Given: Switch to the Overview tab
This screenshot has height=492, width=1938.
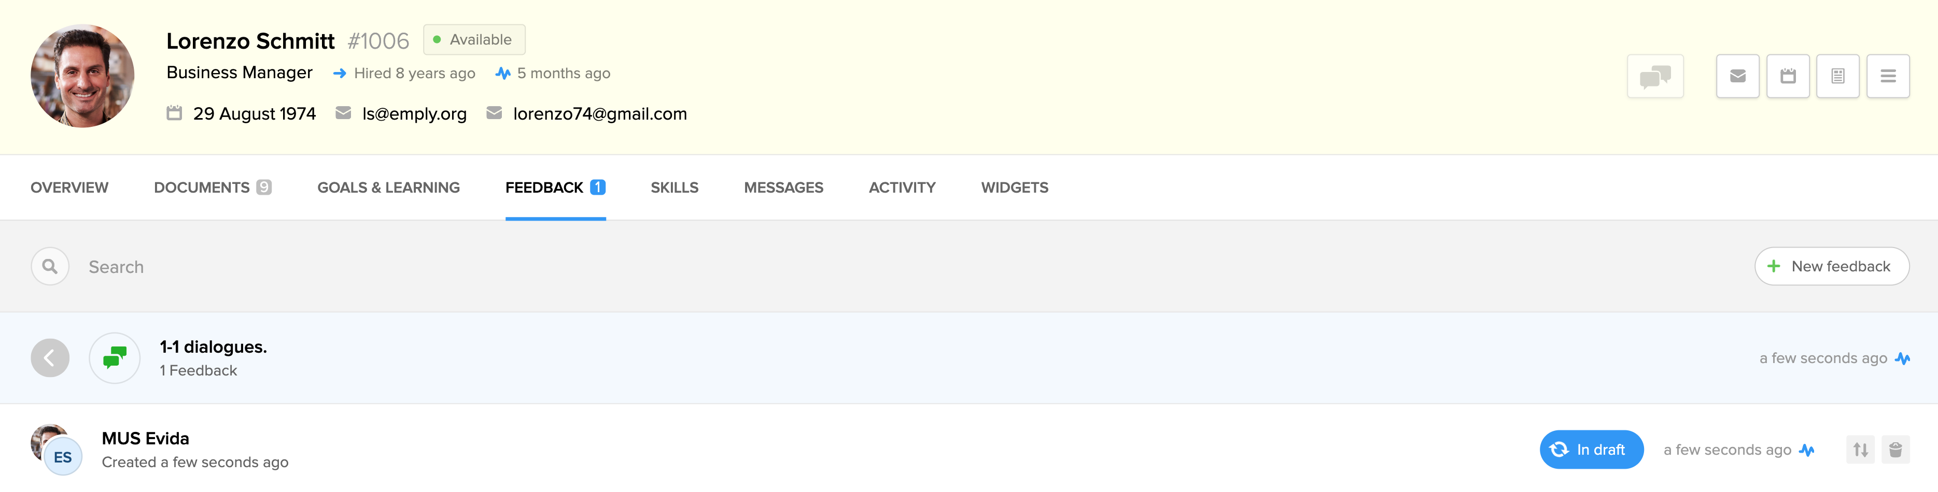Looking at the screenshot, I should (x=69, y=188).
